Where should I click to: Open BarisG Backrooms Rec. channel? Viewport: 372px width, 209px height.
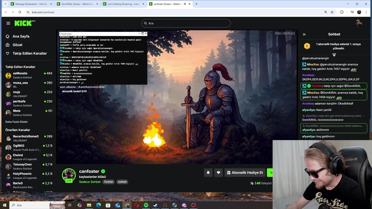[28, 185]
